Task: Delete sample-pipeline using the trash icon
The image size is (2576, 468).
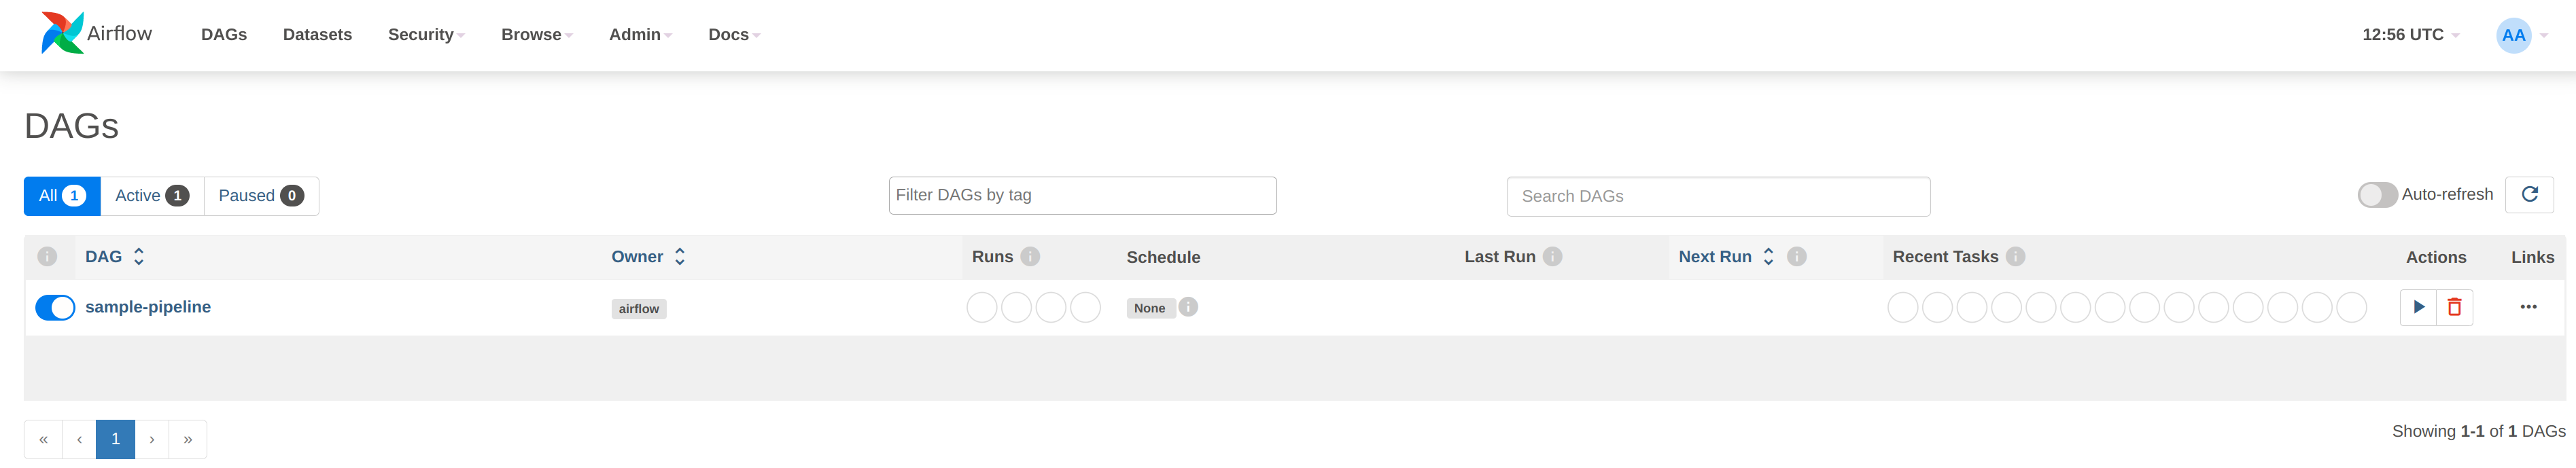Action: click(2454, 307)
